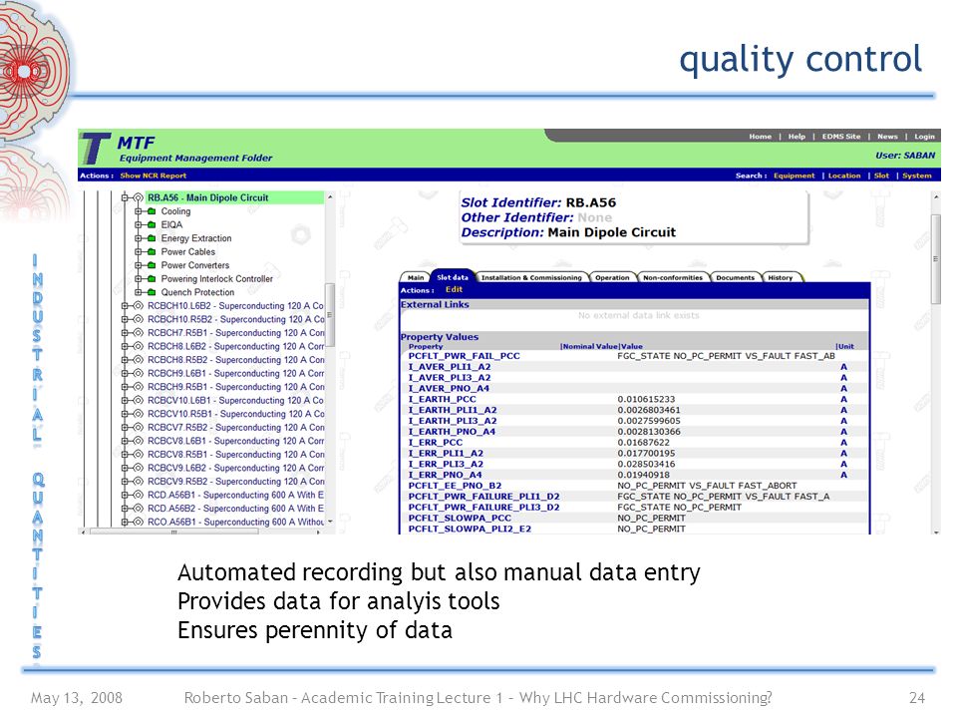Click tree panel scroll up arrow
The height and width of the screenshot is (718, 957).
[x=330, y=197]
